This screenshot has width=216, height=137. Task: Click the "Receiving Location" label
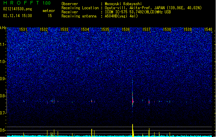coord(80,8)
